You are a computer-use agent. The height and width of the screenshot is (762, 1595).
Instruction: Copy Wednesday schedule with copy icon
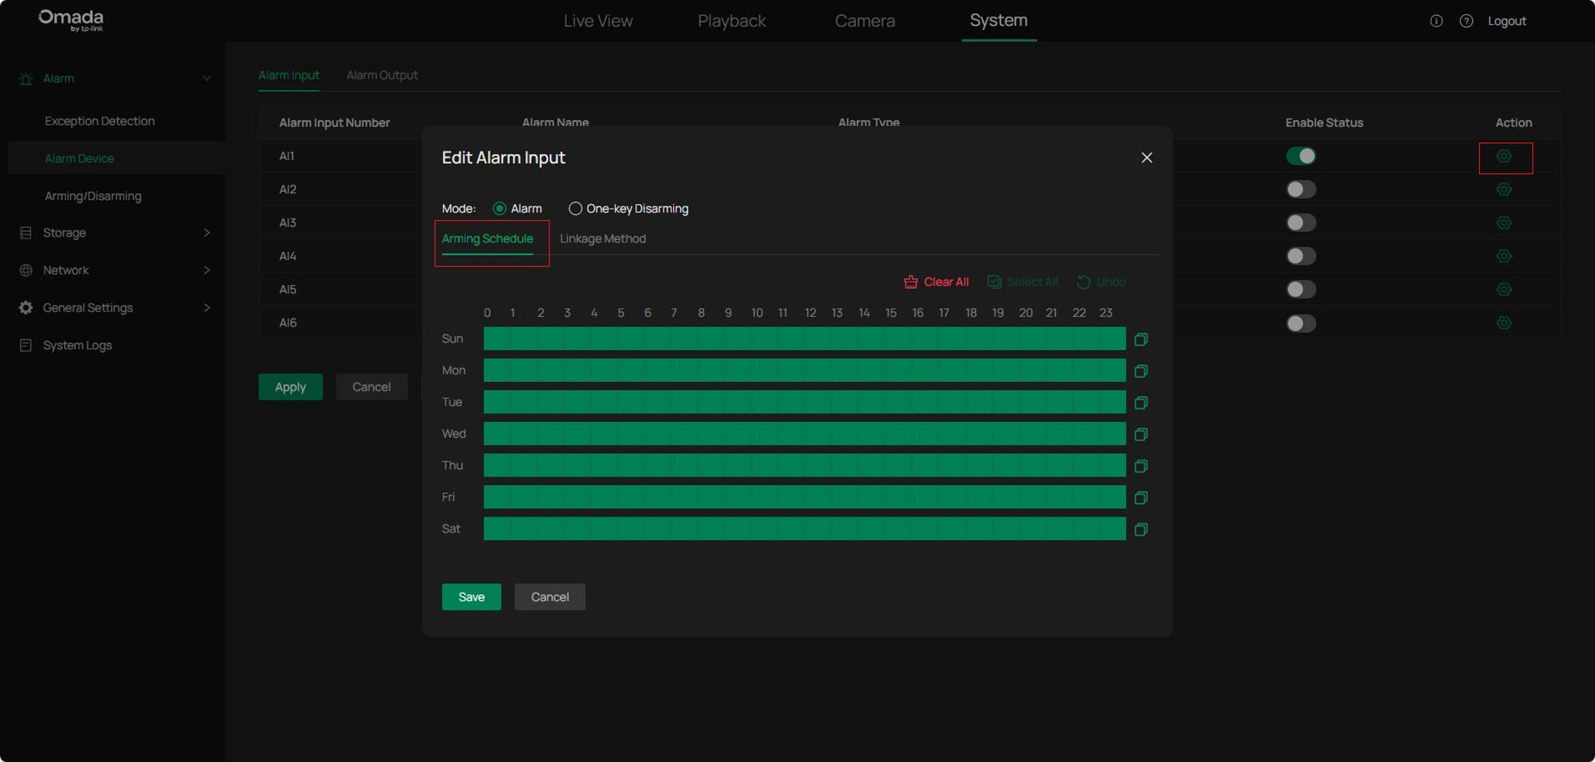click(1141, 435)
